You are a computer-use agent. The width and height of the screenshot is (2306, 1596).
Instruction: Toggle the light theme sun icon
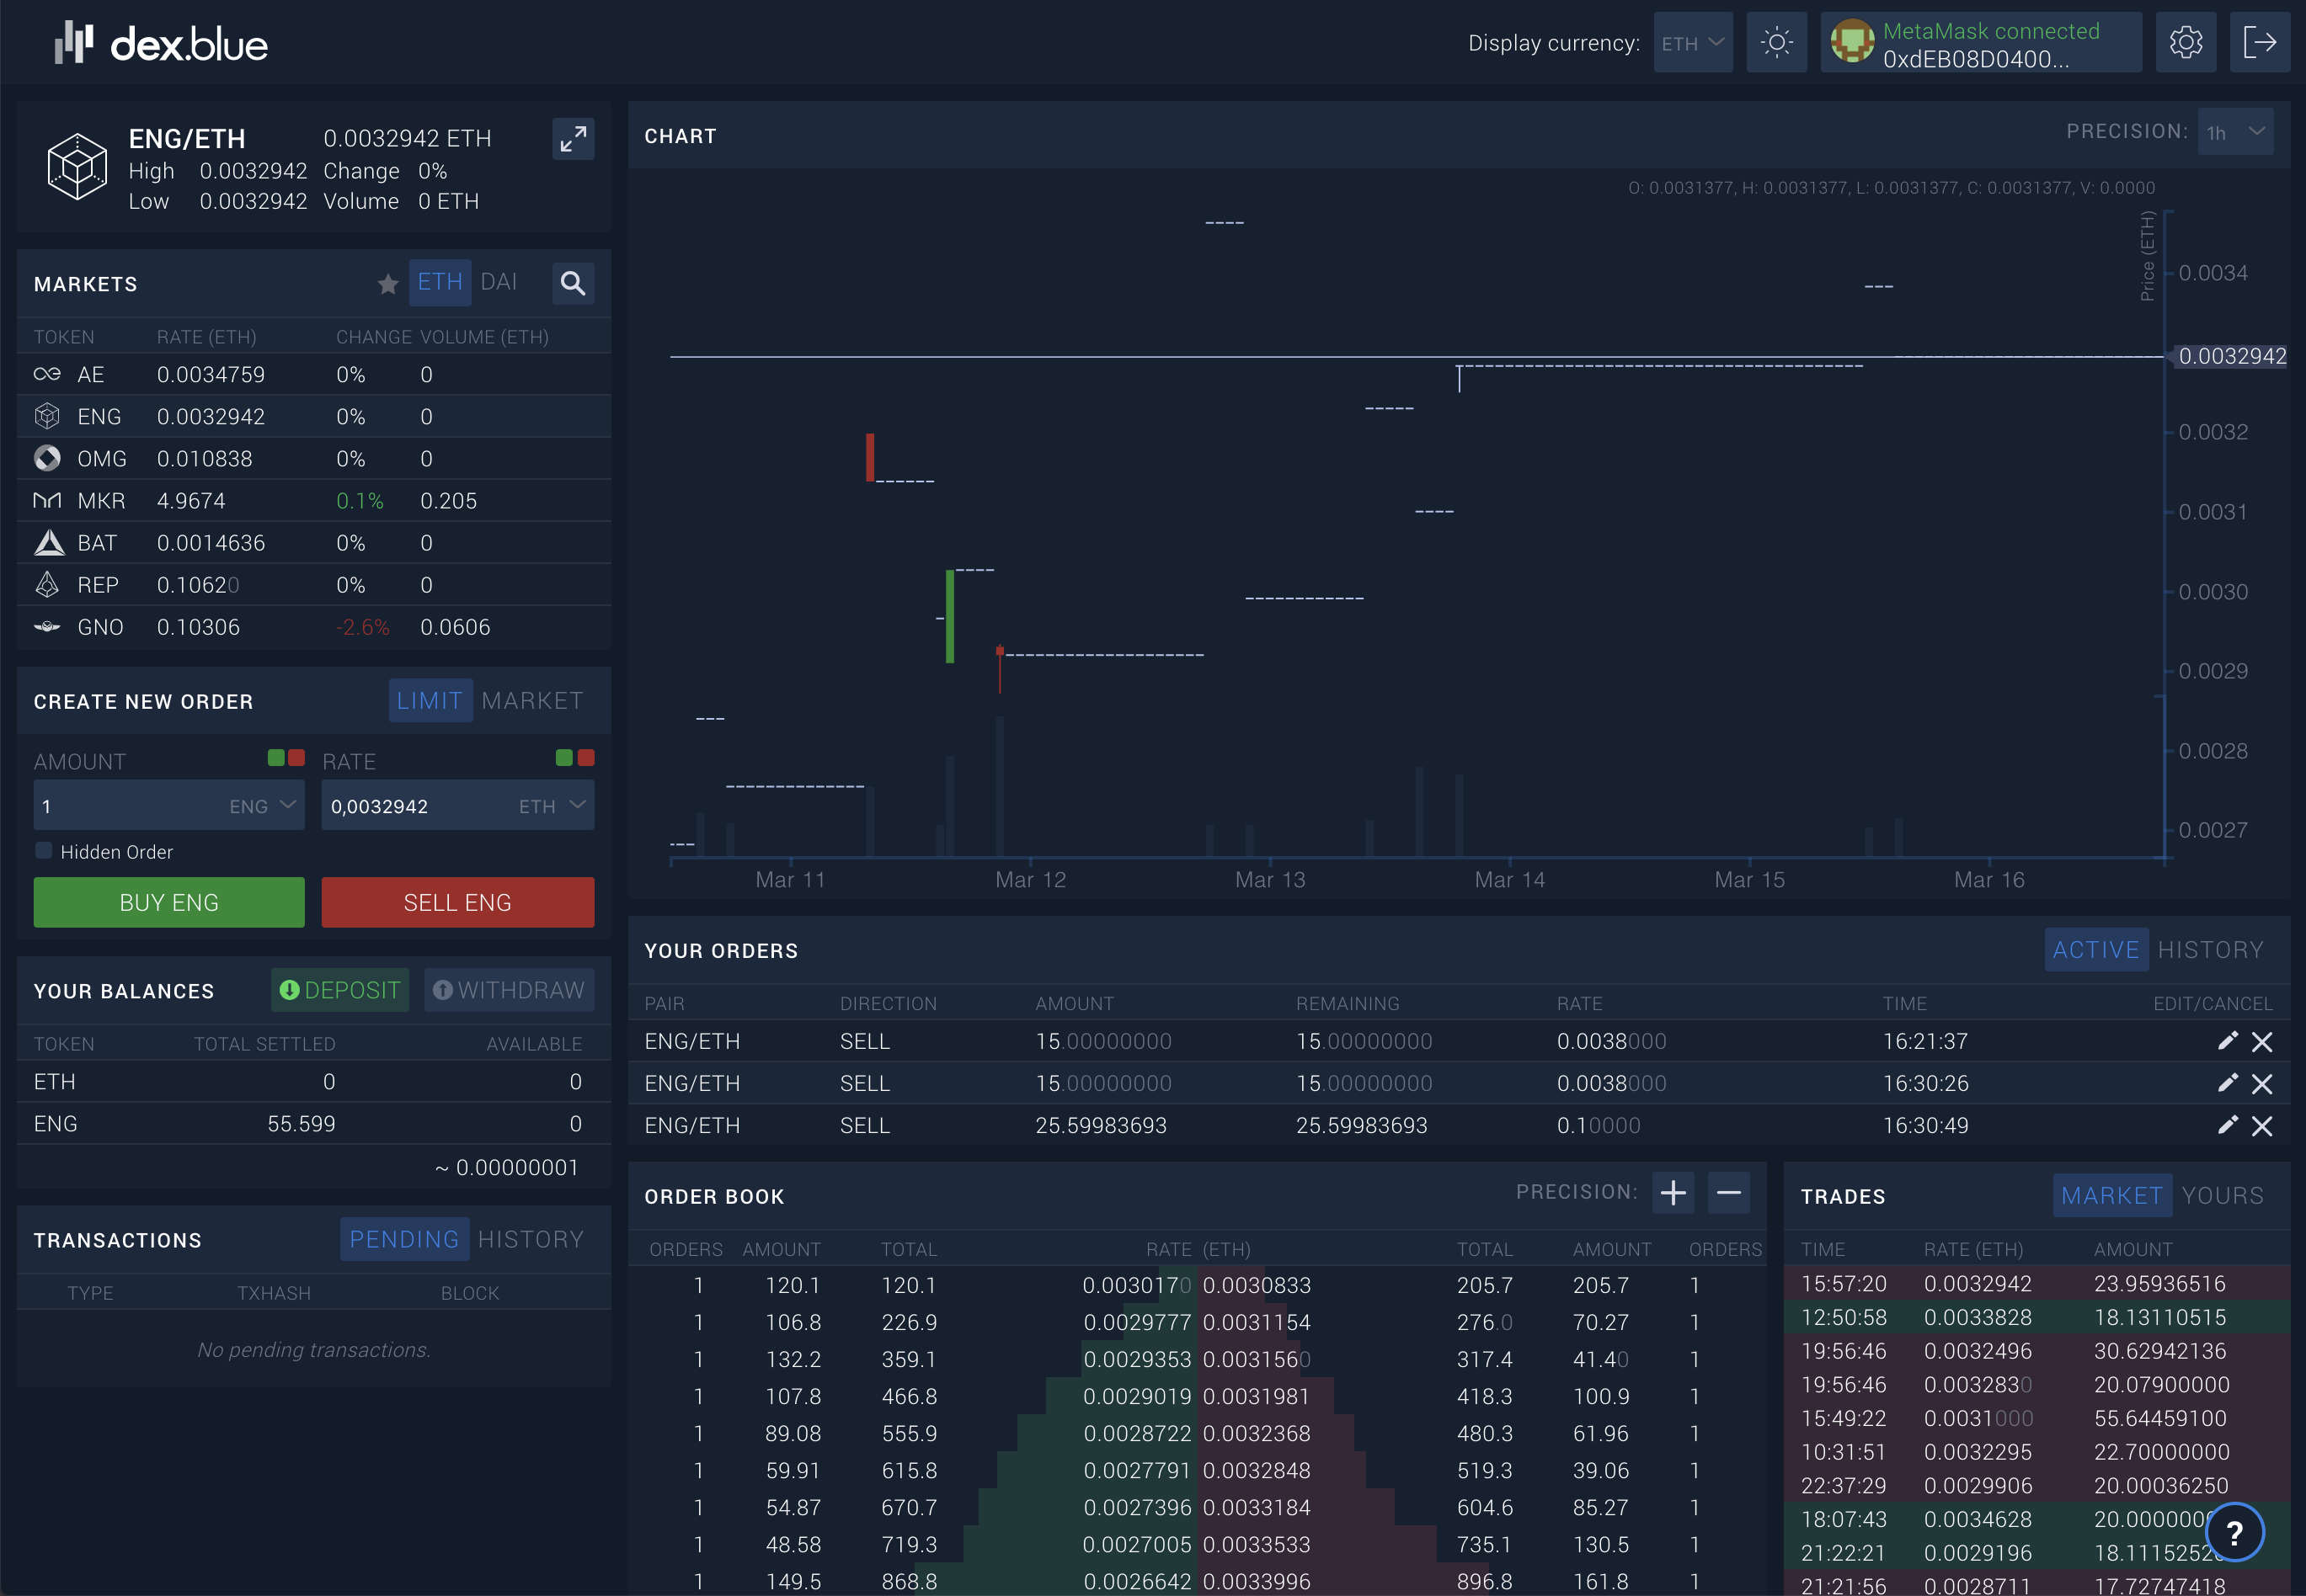pyautogui.click(x=1777, y=42)
